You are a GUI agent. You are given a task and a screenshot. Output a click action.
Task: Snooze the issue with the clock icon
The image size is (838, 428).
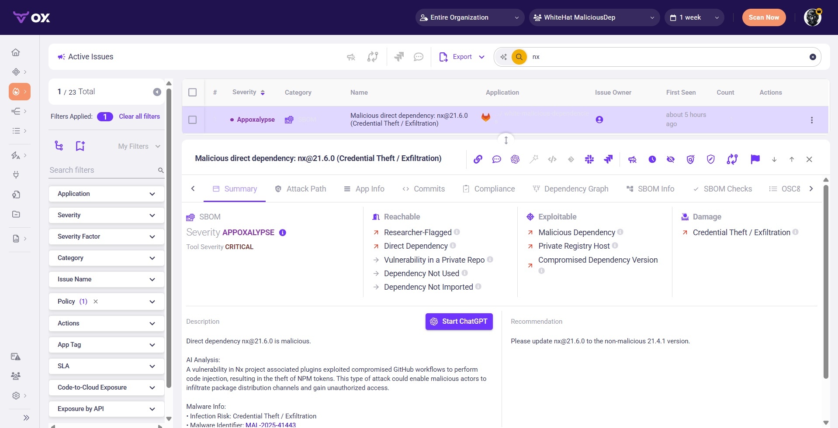[x=652, y=159]
